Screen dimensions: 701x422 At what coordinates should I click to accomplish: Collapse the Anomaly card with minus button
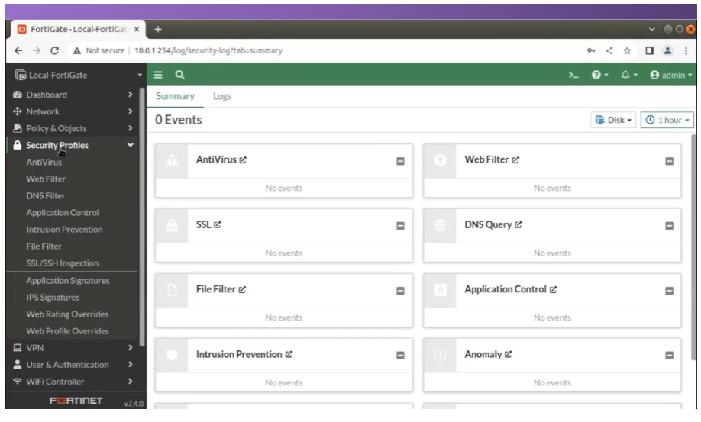click(669, 356)
